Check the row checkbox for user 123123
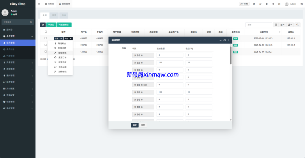 pyautogui.click(x=46, y=52)
